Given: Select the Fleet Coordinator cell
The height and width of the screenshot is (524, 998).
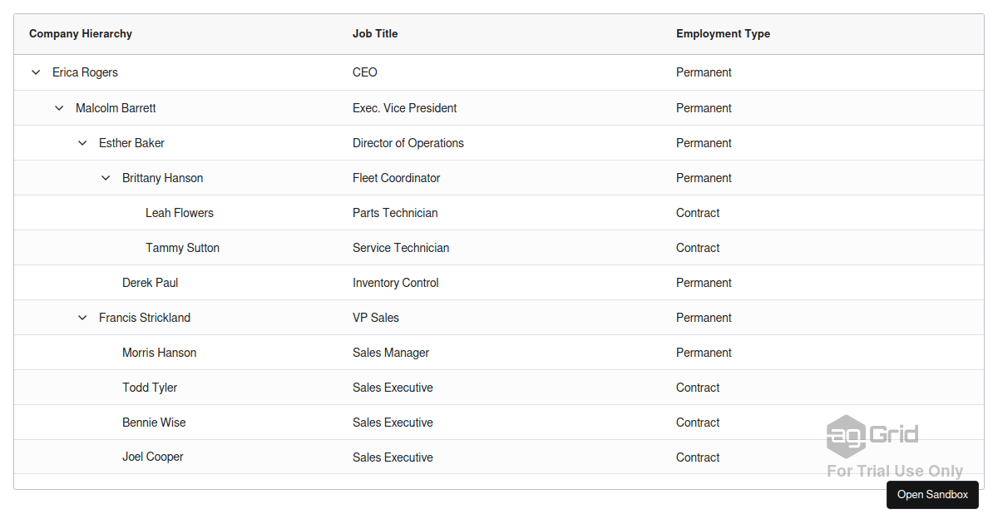Looking at the screenshot, I should coord(396,178).
